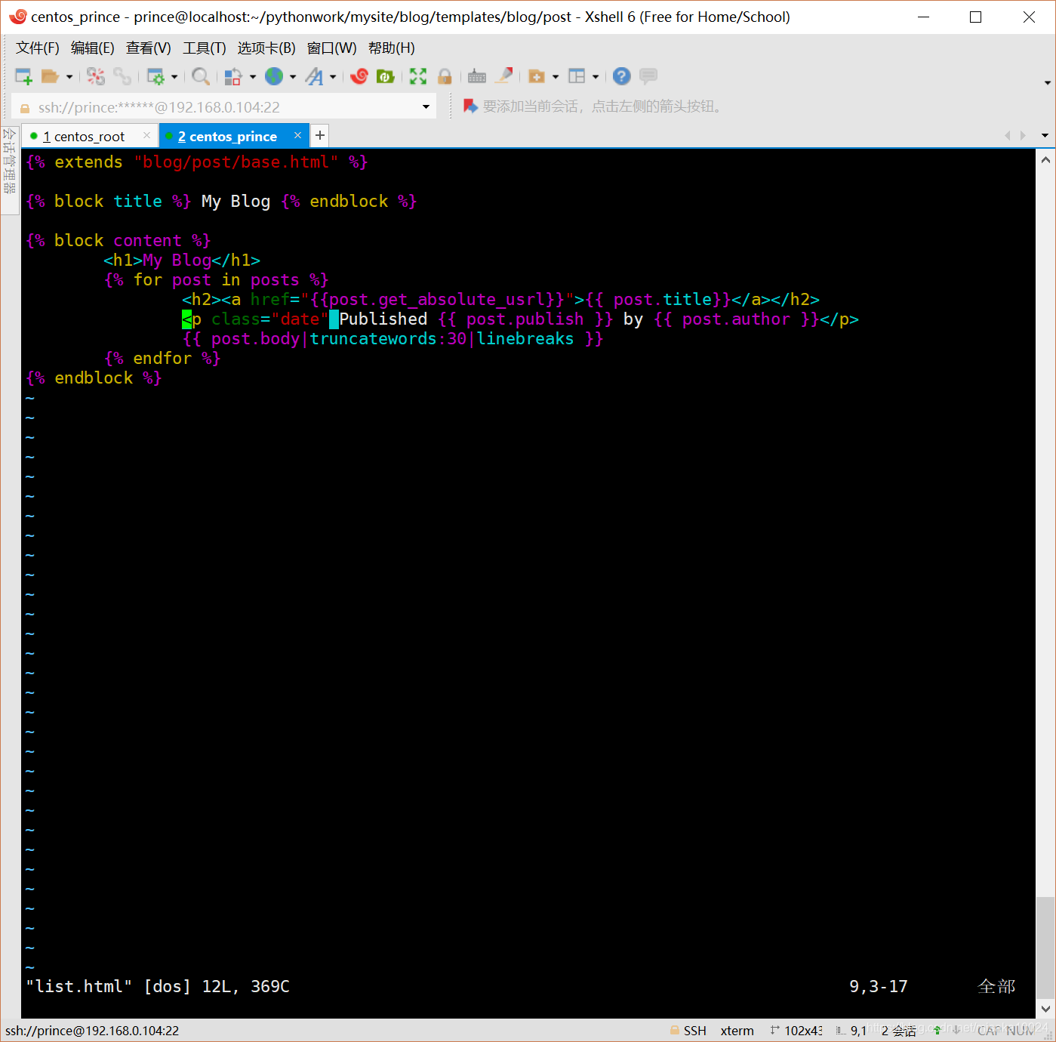Expand the file transfer dropdown arrow
Screen dimensions: 1056x1042
click(x=253, y=76)
